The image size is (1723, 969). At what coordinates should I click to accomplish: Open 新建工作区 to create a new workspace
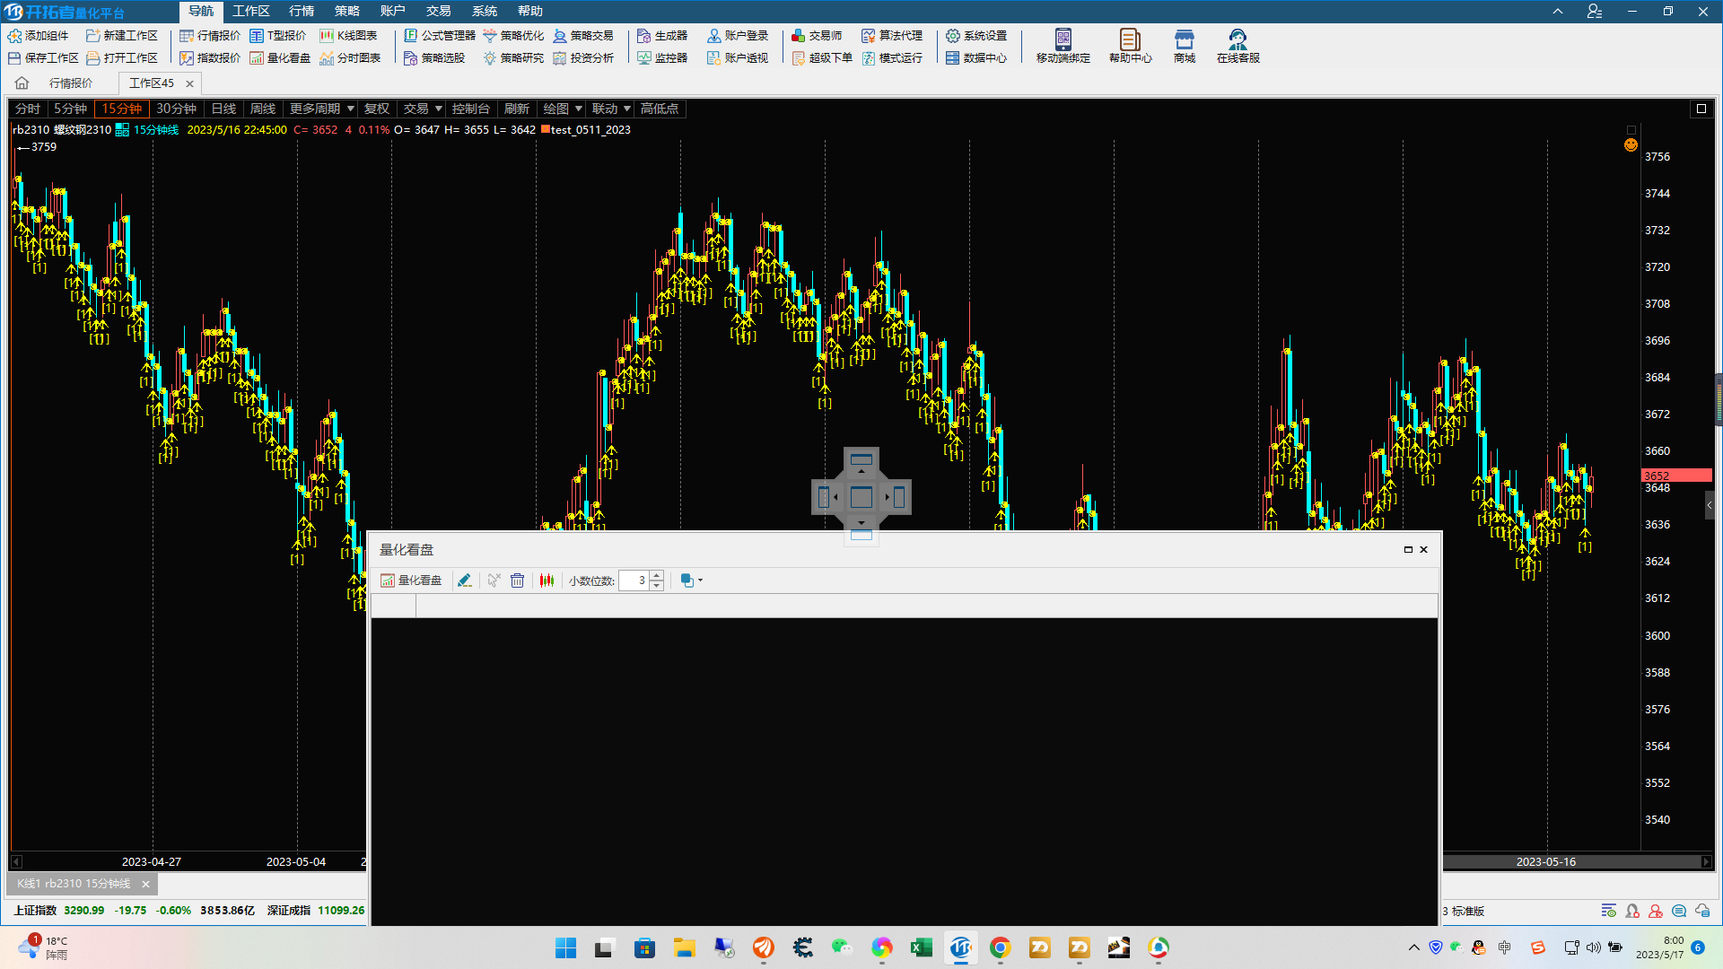(122, 36)
